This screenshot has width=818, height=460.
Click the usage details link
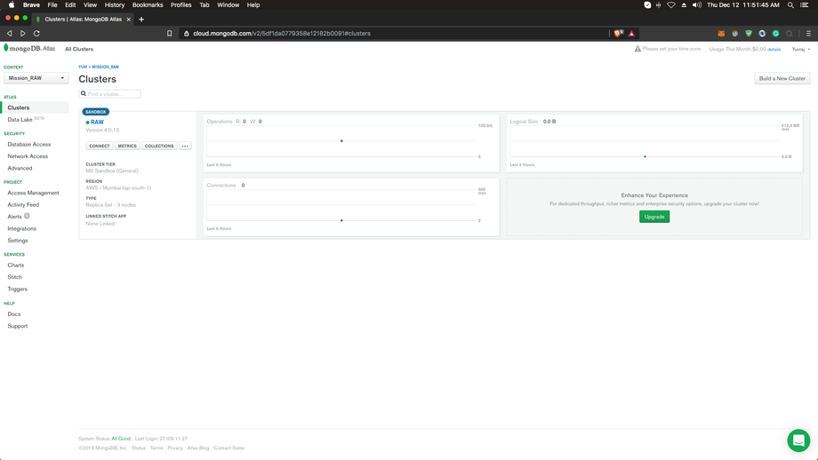click(774, 50)
